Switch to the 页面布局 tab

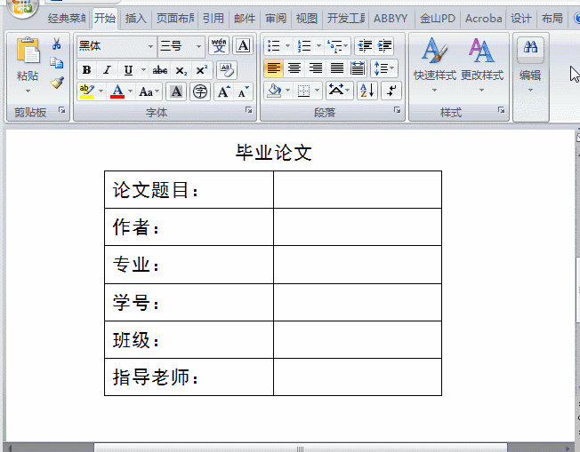coord(175,18)
